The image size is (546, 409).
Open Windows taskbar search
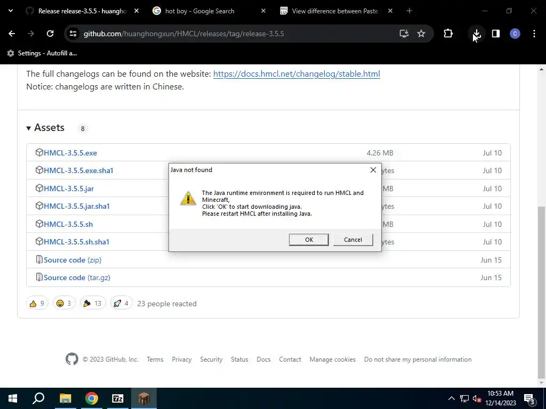38,398
